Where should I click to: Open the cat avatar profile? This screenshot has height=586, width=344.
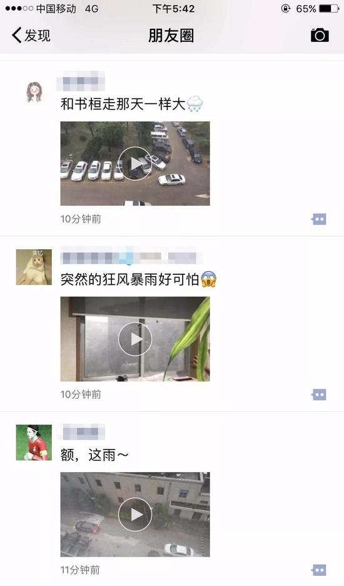34,267
